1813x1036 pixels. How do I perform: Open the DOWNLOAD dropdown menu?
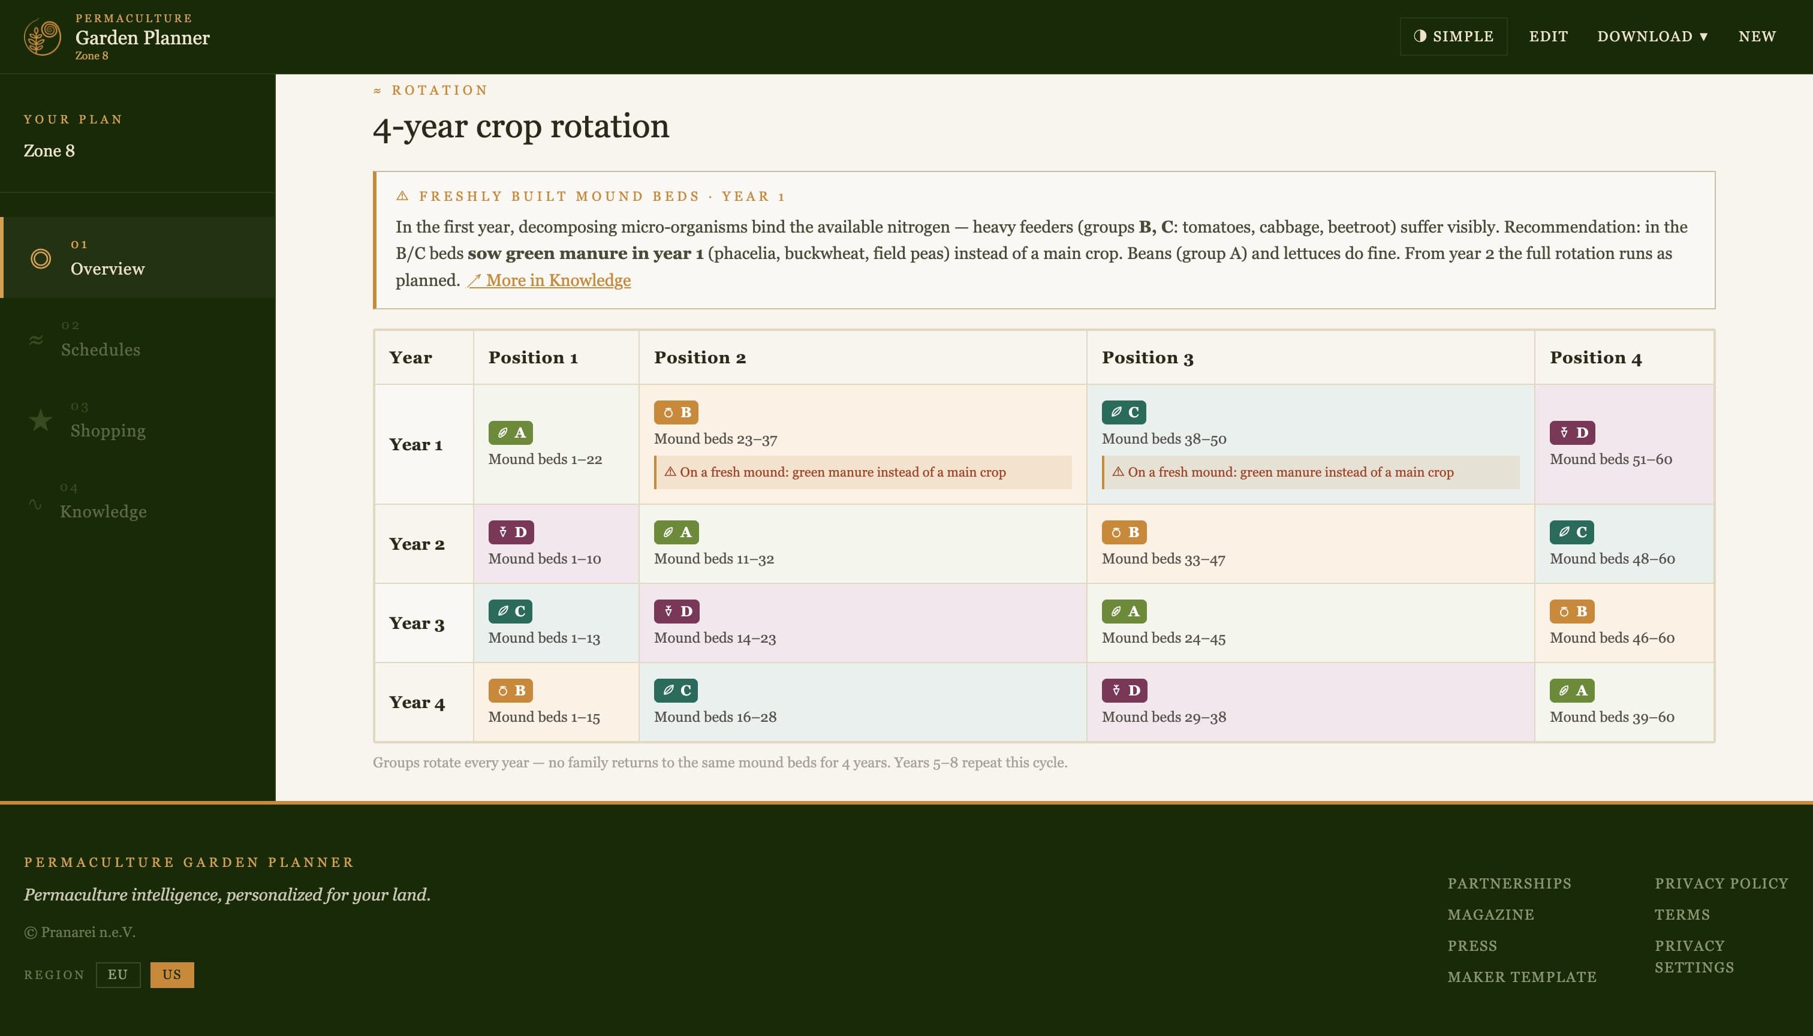coord(1652,37)
